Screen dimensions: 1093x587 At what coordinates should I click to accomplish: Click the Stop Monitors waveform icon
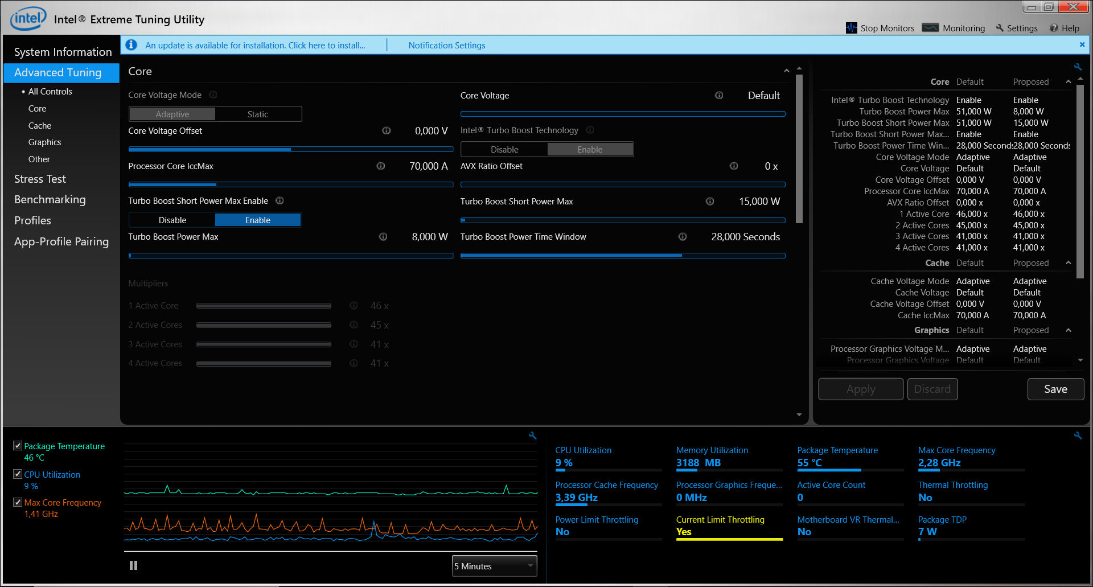pyautogui.click(x=851, y=28)
